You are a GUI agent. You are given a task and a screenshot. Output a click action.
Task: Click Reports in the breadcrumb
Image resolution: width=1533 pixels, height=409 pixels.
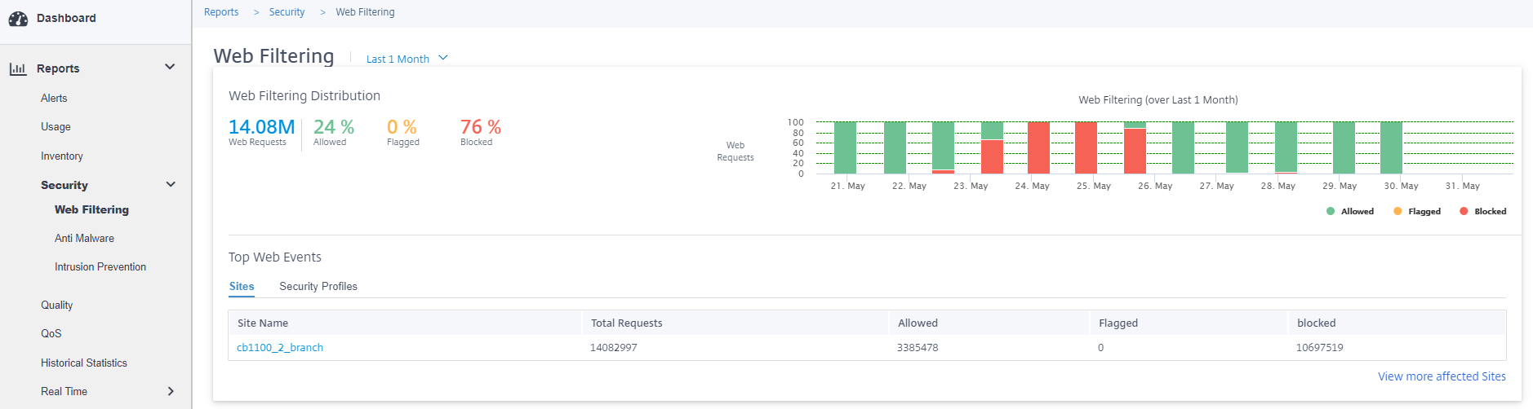tap(221, 12)
